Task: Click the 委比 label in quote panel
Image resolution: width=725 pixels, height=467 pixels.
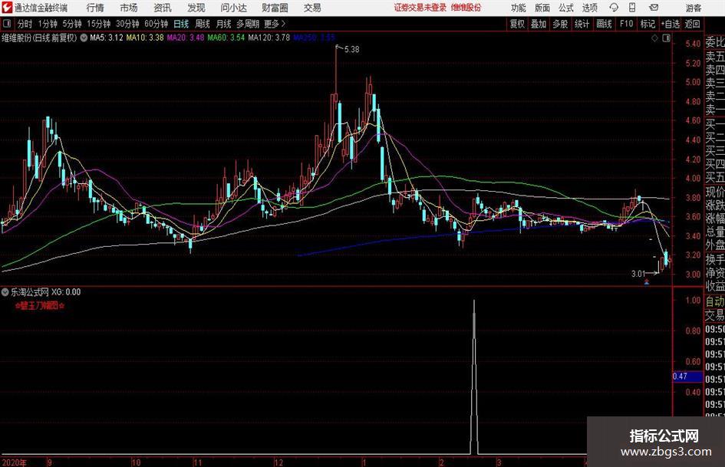Action: [715, 42]
